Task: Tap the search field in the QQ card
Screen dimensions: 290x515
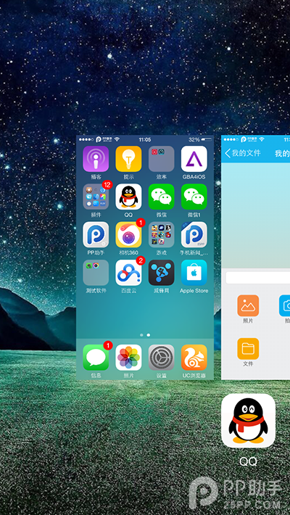Action: click(258, 278)
